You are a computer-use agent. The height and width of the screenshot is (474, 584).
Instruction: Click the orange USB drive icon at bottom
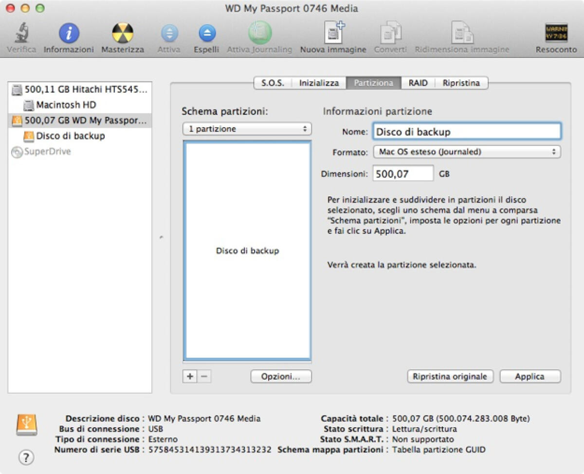[x=26, y=424]
